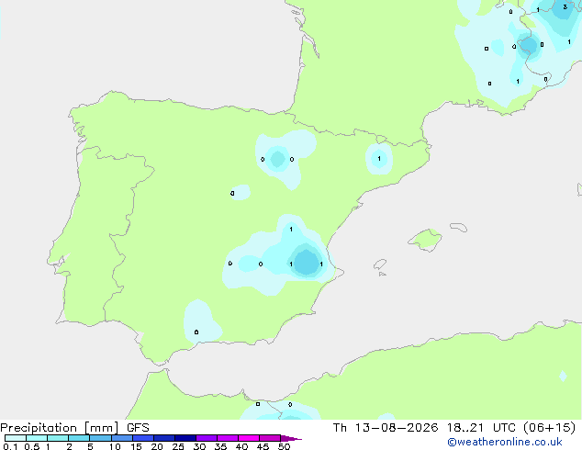The height and width of the screenshot is (450, 582).
Task: Click the 30–35 mm violet legend swatch
Action: click(x=207, y=438)
